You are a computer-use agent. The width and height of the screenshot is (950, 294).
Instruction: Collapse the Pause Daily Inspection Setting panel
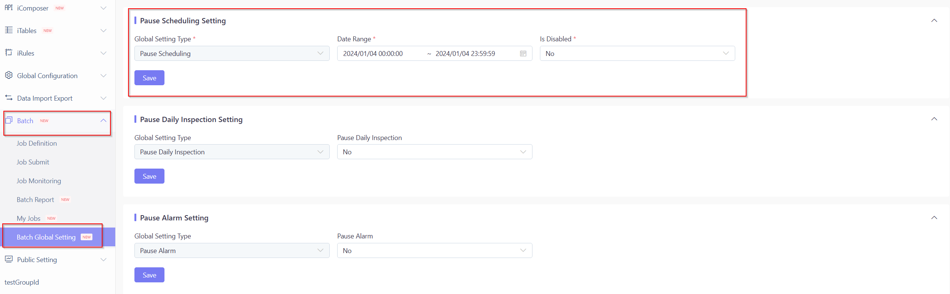click(934, 119)
